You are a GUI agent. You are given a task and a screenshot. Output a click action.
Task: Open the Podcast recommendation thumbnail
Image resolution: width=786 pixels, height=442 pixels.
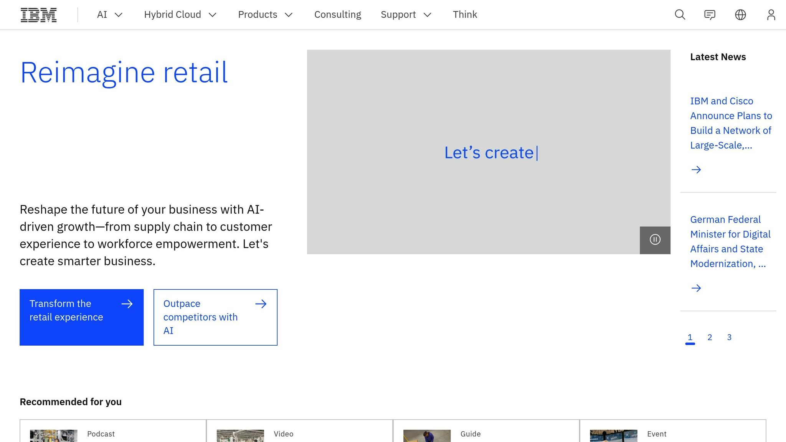[x=54, y=436]
